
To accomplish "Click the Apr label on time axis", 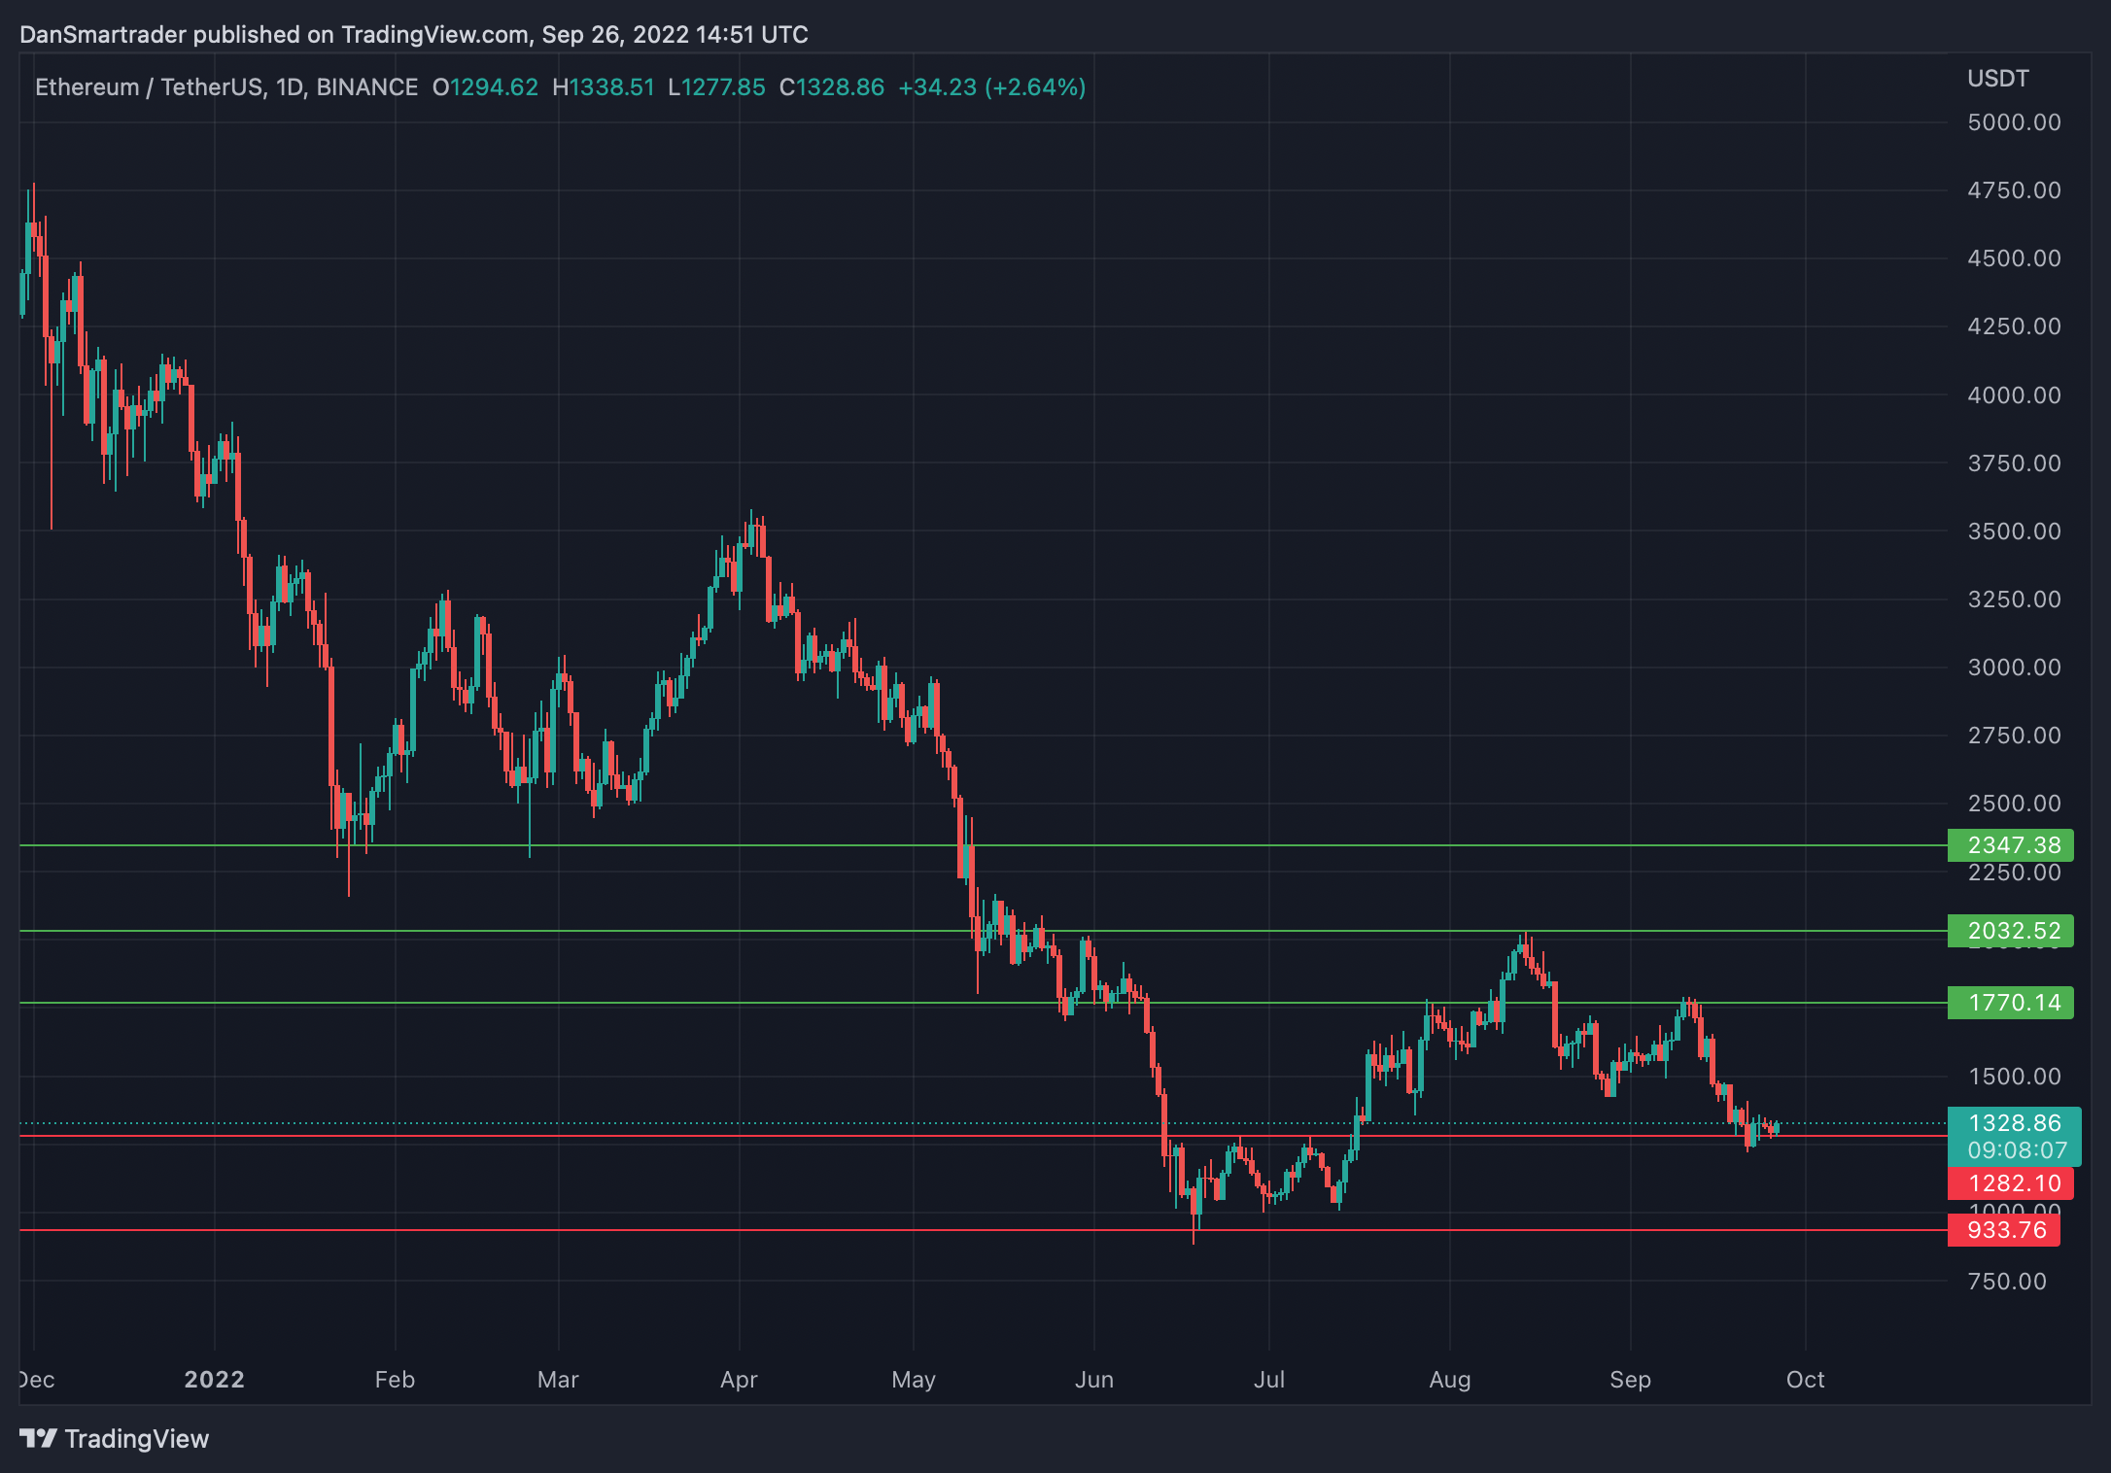I will pos(739,1380).
